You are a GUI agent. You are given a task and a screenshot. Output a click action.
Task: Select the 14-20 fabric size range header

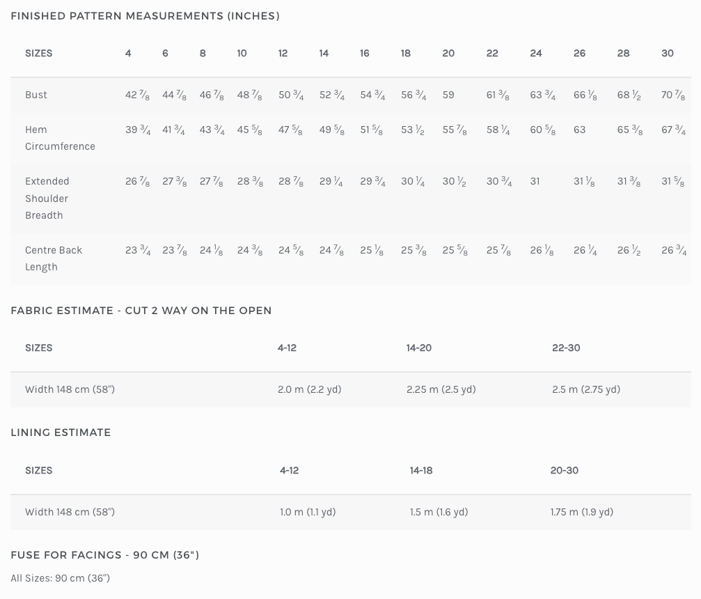[x=419, y=348]
